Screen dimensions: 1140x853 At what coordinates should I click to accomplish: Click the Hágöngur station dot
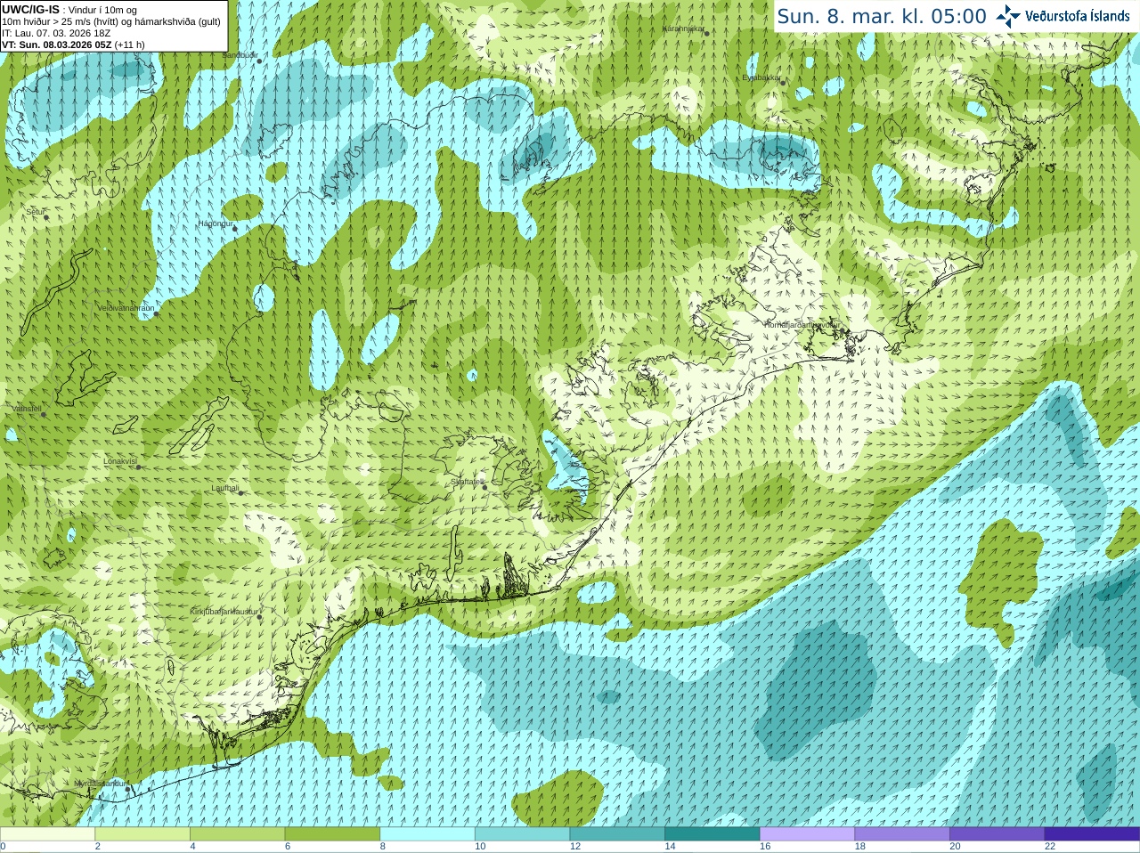(x=235, y=229)
